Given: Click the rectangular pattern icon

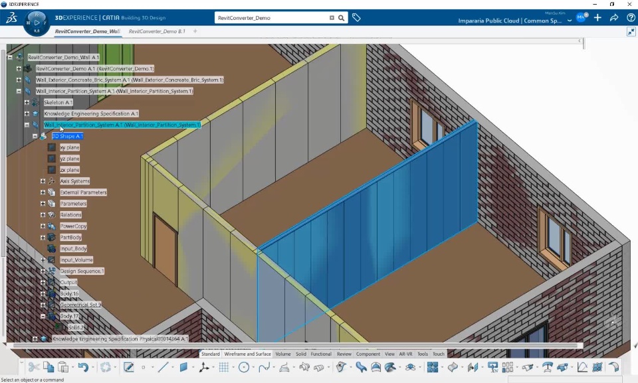Looking at the screenshot, I should (507, 367).
